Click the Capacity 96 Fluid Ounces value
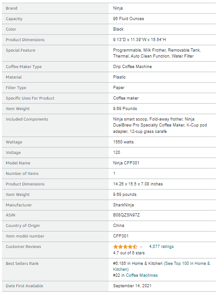Viewport: 220px width, 295px height. [x=128, y=19]
